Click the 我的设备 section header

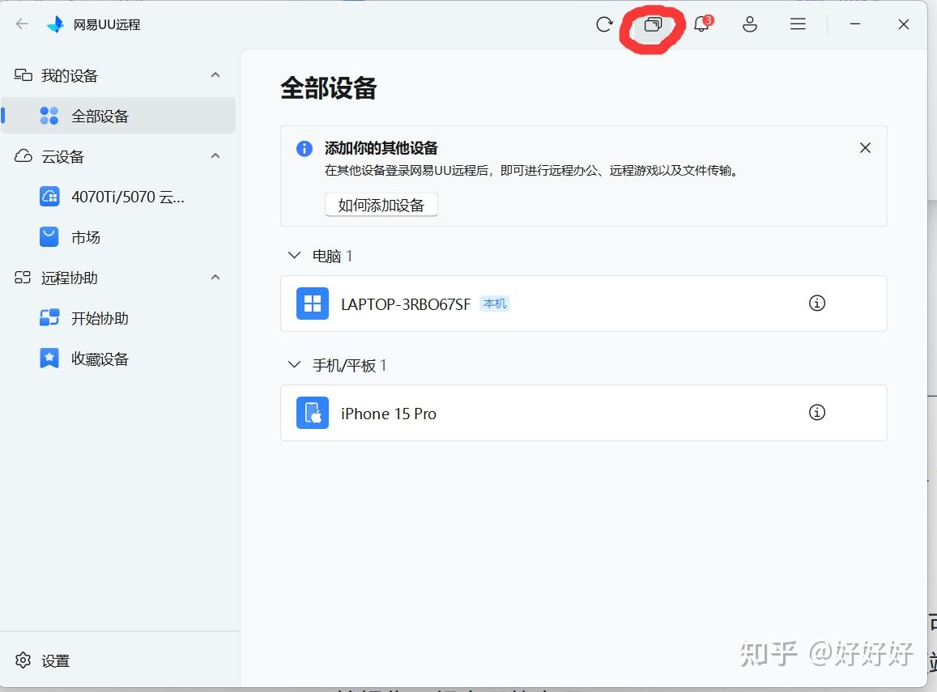[x=118, y=75]
